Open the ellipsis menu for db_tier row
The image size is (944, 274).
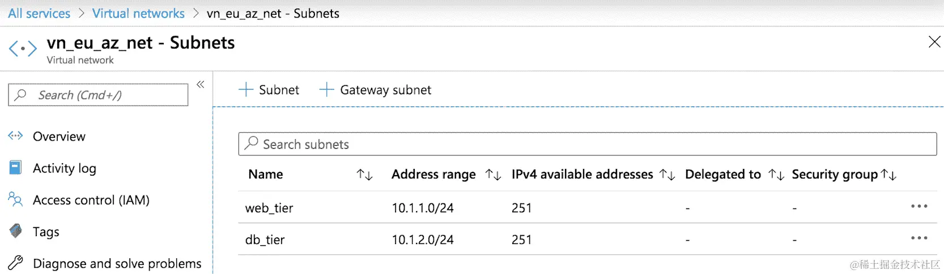pyautogui.click(x=919, y=238)
